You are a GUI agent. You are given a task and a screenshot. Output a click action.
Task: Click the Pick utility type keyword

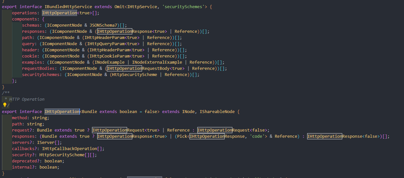click(180, 136)
